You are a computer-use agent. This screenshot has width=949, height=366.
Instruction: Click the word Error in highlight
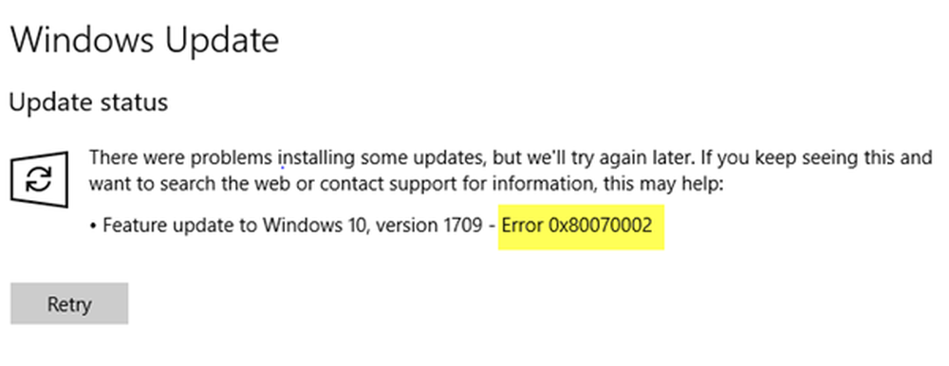(523, 226)
